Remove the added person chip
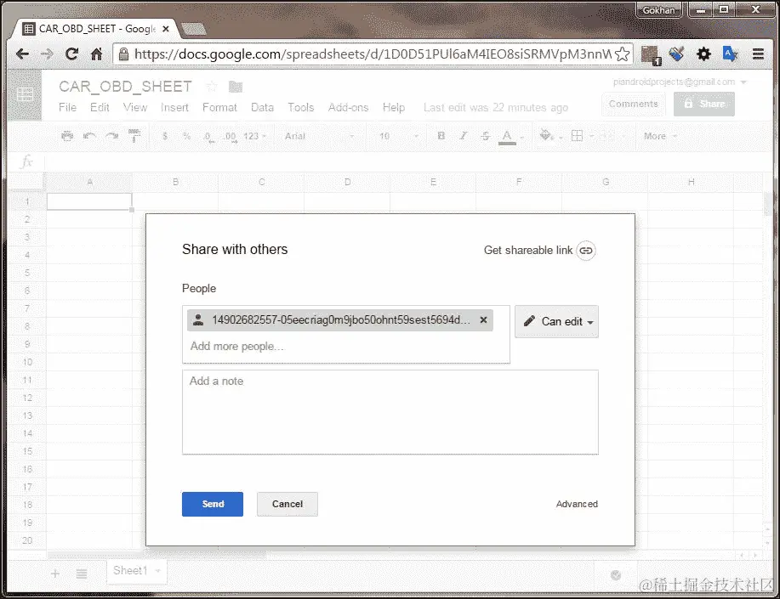 click(483, 319)
